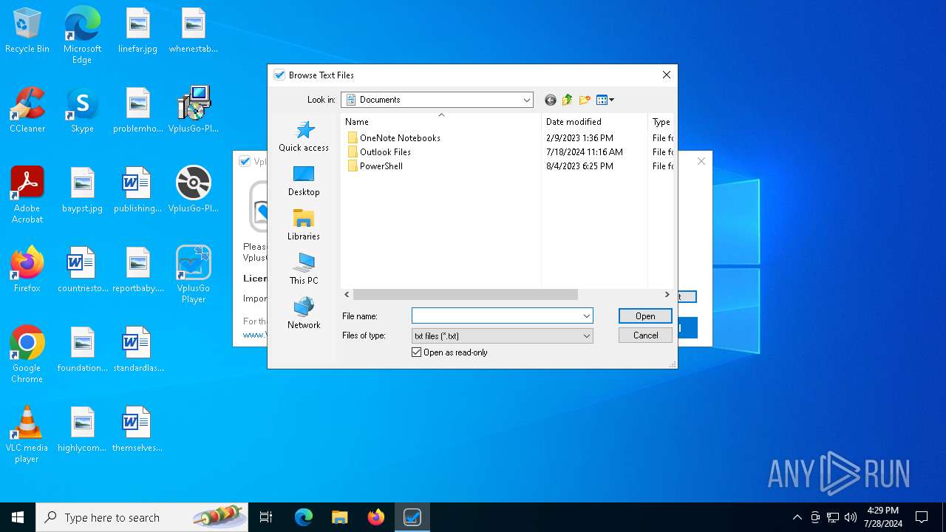Open File Explorer from the taskbar
Viewport: 946px width, 532px height.
[x=339, y=517]
